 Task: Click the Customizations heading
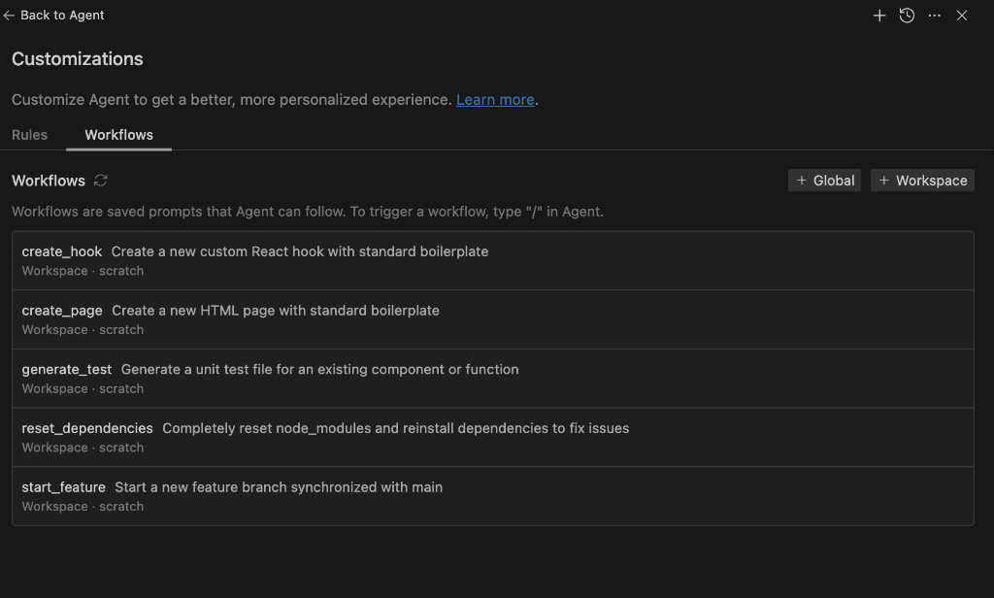(x=78, y=59)
